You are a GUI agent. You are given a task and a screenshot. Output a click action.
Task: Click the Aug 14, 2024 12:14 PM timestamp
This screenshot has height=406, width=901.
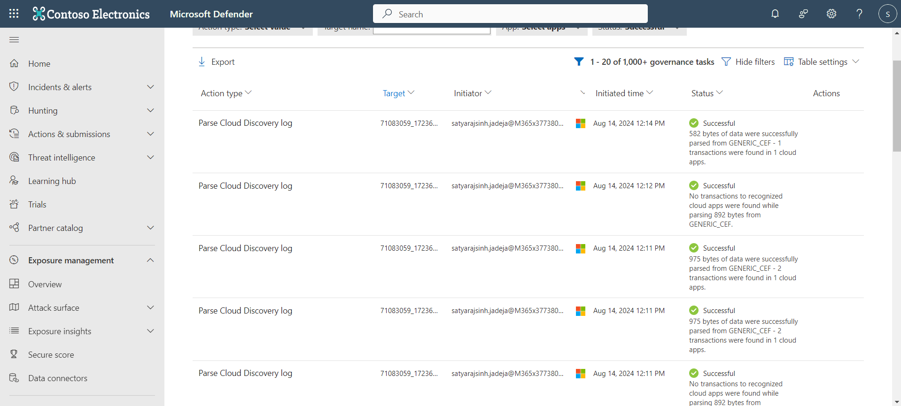coord(629,123)
